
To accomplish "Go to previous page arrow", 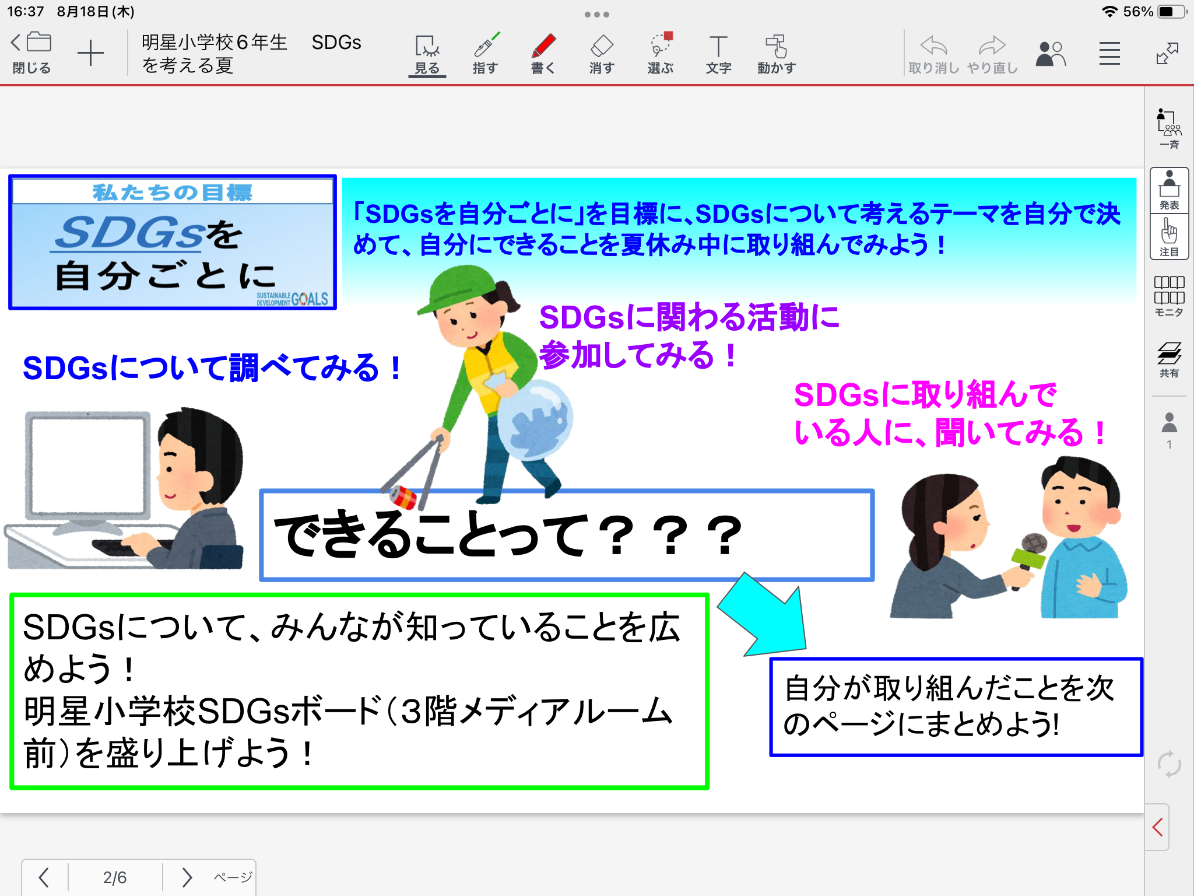I will [x=44, y=877].
